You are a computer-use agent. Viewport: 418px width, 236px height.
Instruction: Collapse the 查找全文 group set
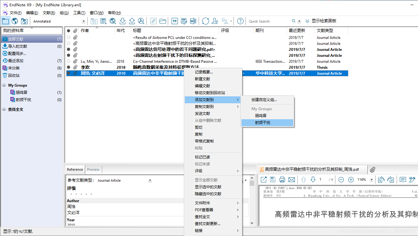pyautogui.click(x=4, y=110)
